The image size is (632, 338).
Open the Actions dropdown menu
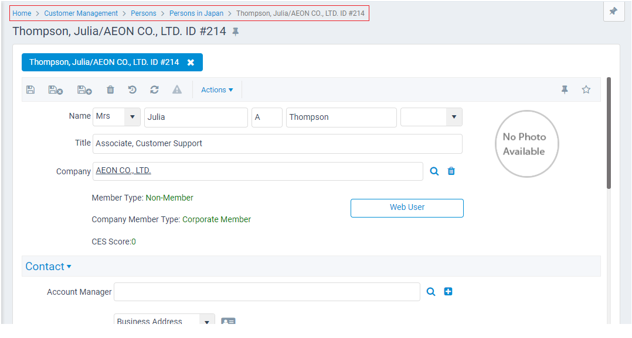click(x=217, y=89)
